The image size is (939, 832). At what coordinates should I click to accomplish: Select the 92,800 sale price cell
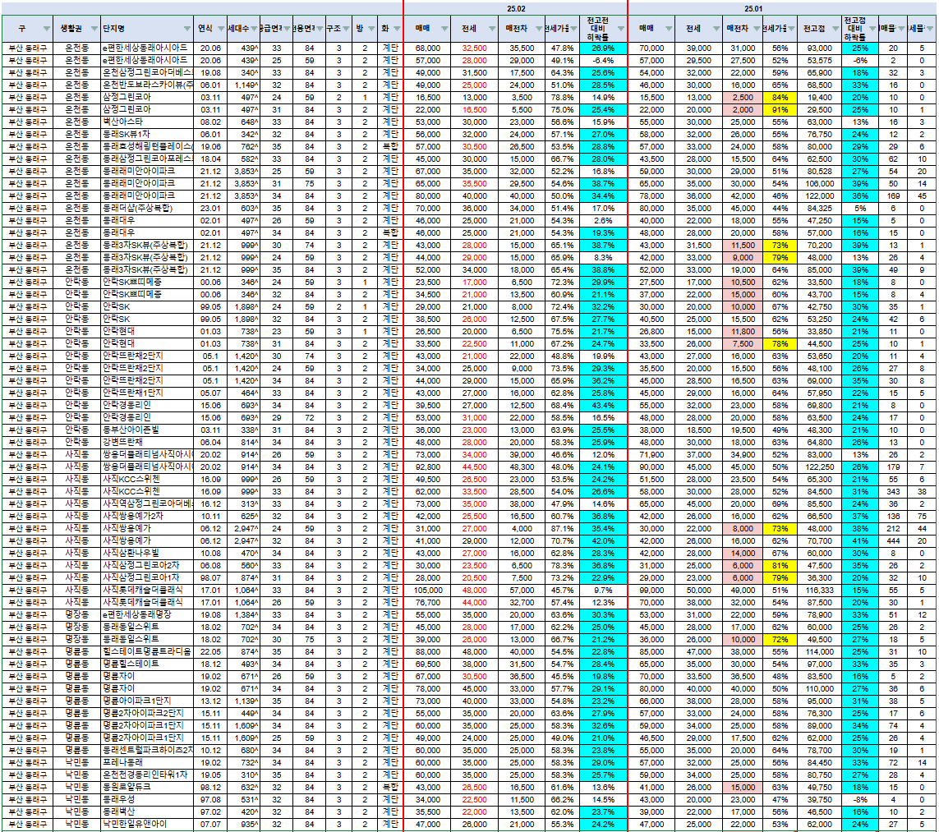point(427,467)
